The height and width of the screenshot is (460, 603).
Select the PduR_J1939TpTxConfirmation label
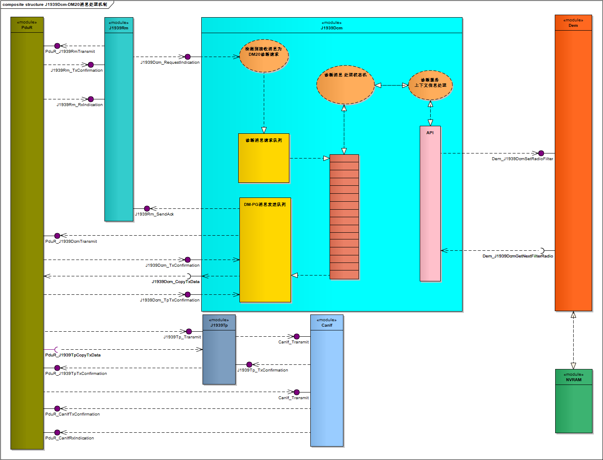76,374
